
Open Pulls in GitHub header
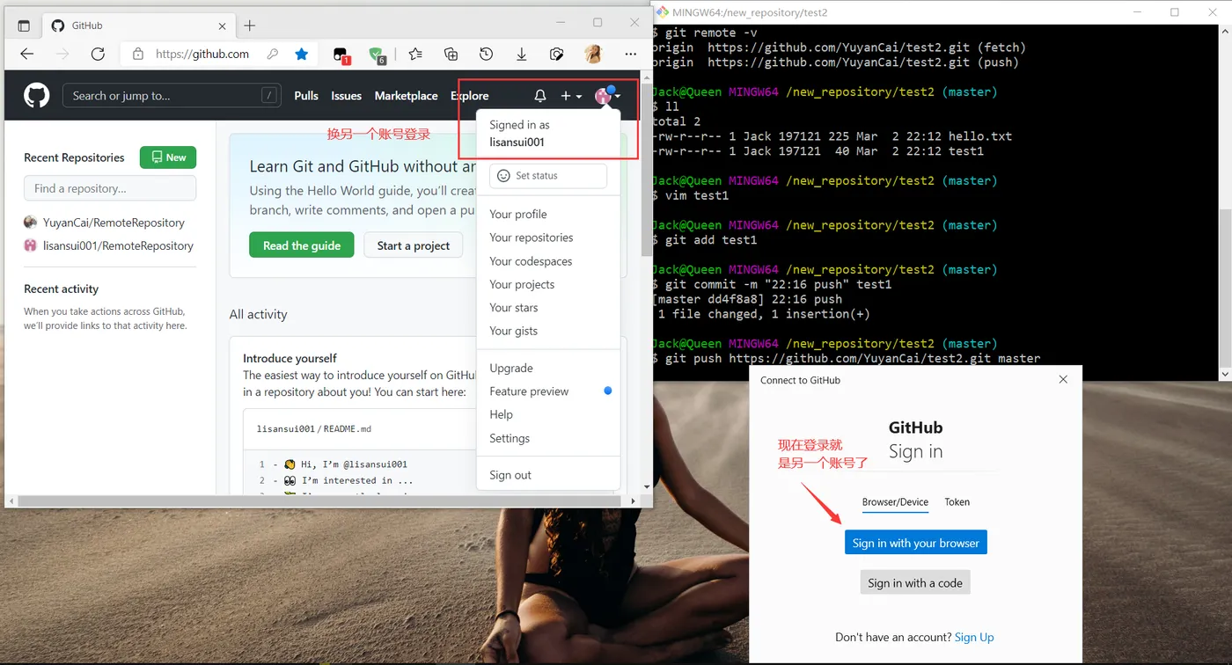[306, 96]
